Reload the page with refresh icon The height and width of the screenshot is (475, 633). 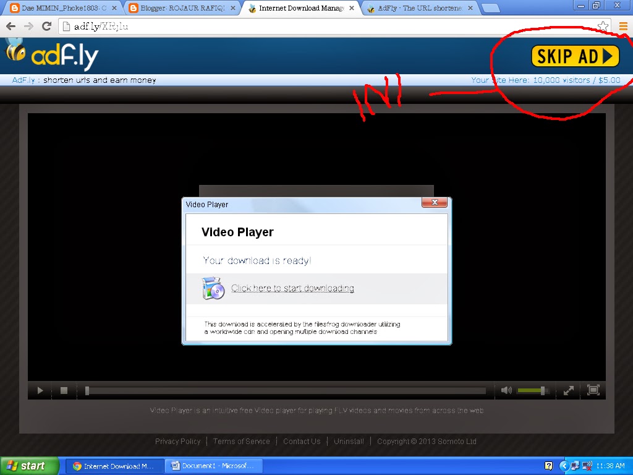coord(47,26)
